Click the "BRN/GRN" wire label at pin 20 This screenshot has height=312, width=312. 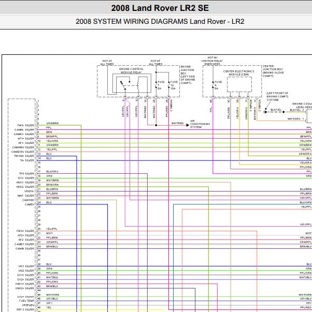(x=52, y=185)
